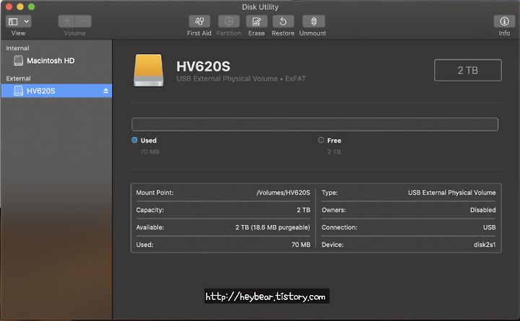Click the Owners value Disabled
Image resolution: width=520 pixels, height=321 pixels.
[483, 210]
